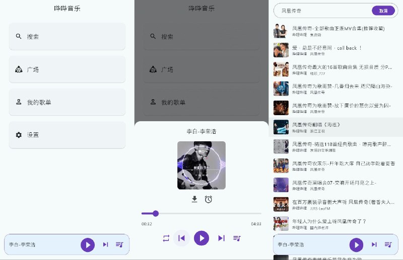Click the 李白-李荣浩 title in the search screen mini-player

pos(291,244)
